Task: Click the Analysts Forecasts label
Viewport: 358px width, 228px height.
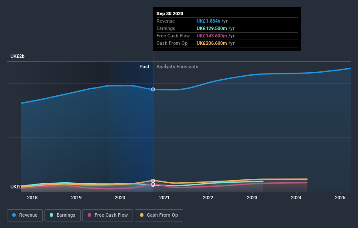Action: (177, 67)
